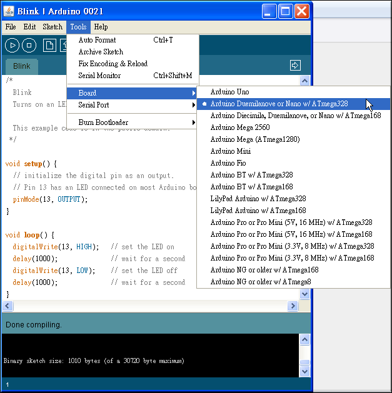Expand the Burn Bootloader submenu

click(132, 122)
